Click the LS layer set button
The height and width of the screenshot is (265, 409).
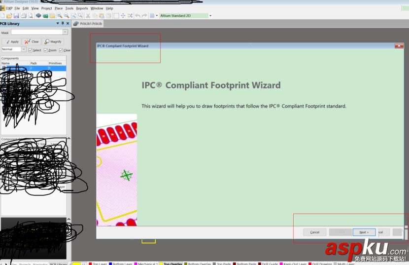click(x=83, y=264)
